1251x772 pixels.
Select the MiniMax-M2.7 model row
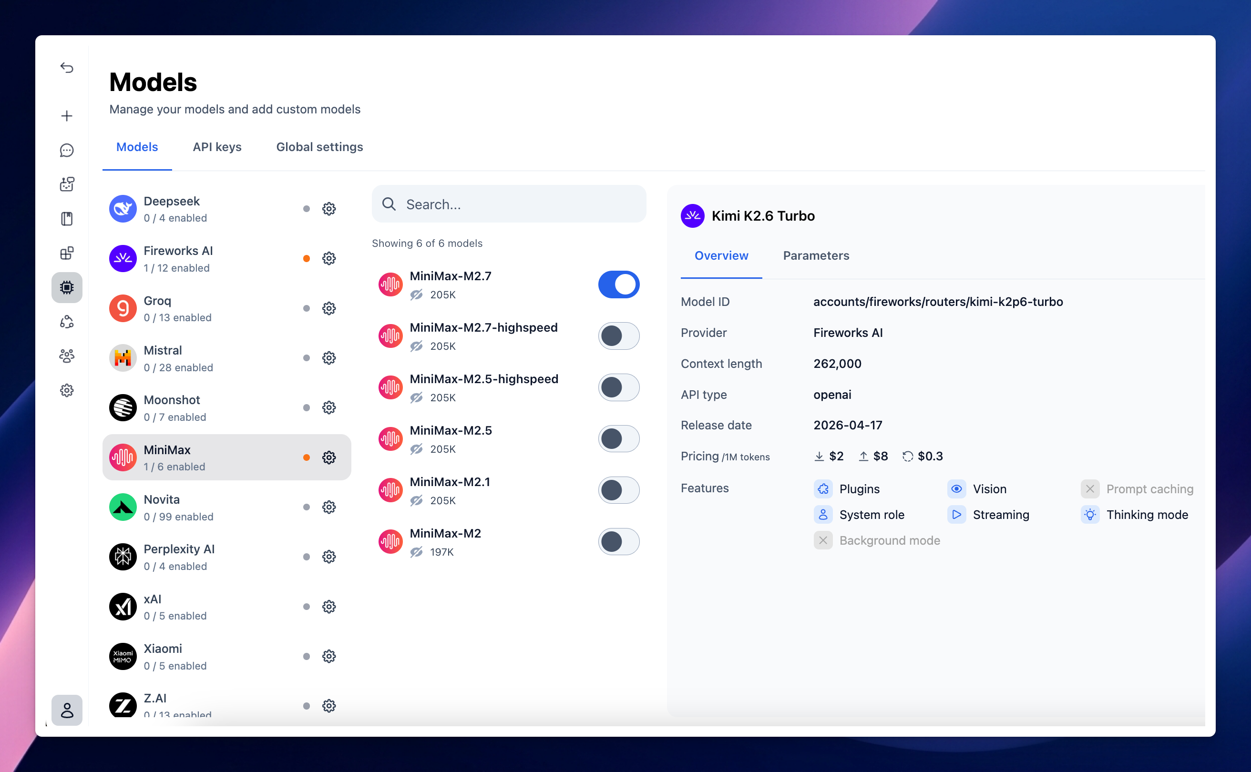tap(509, 284)
